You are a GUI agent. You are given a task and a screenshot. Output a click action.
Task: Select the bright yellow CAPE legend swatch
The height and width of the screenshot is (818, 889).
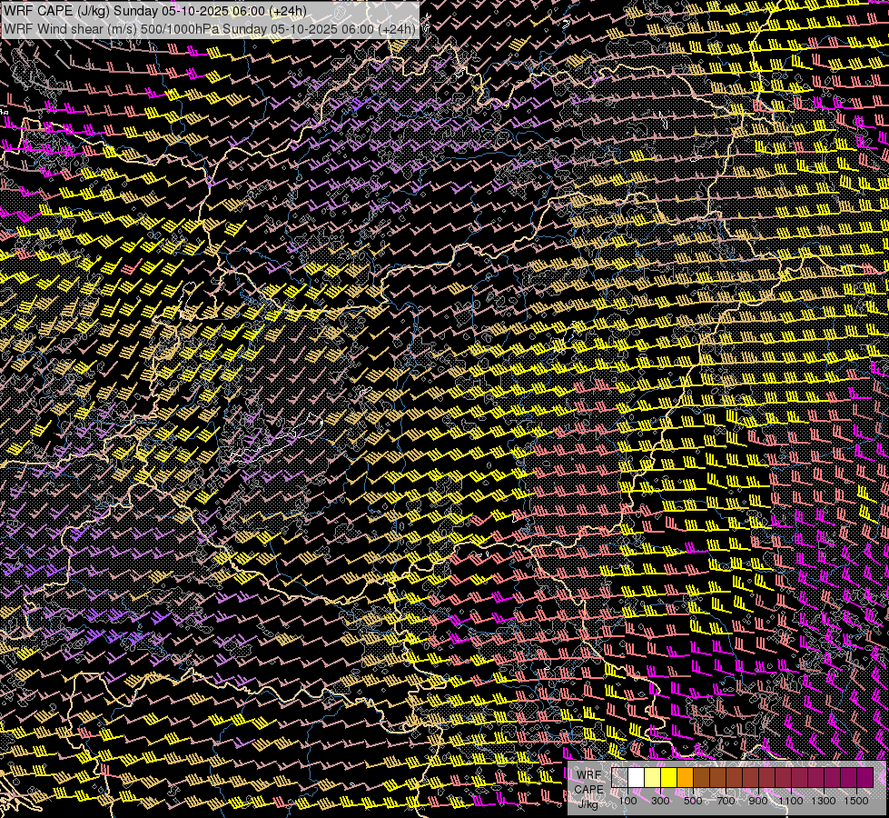pos(669,777)
